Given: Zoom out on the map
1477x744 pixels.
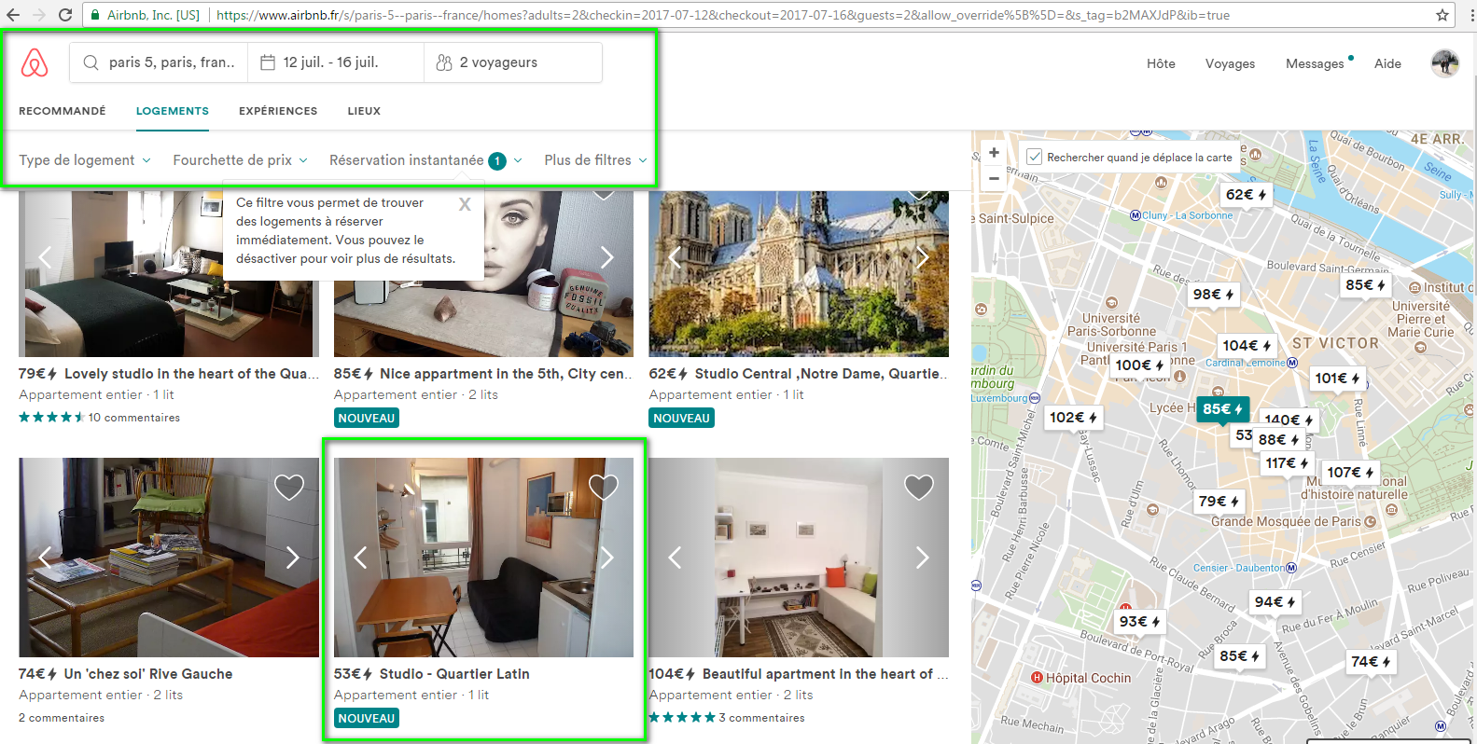Looking at the screenshot, I should (994, 178).
